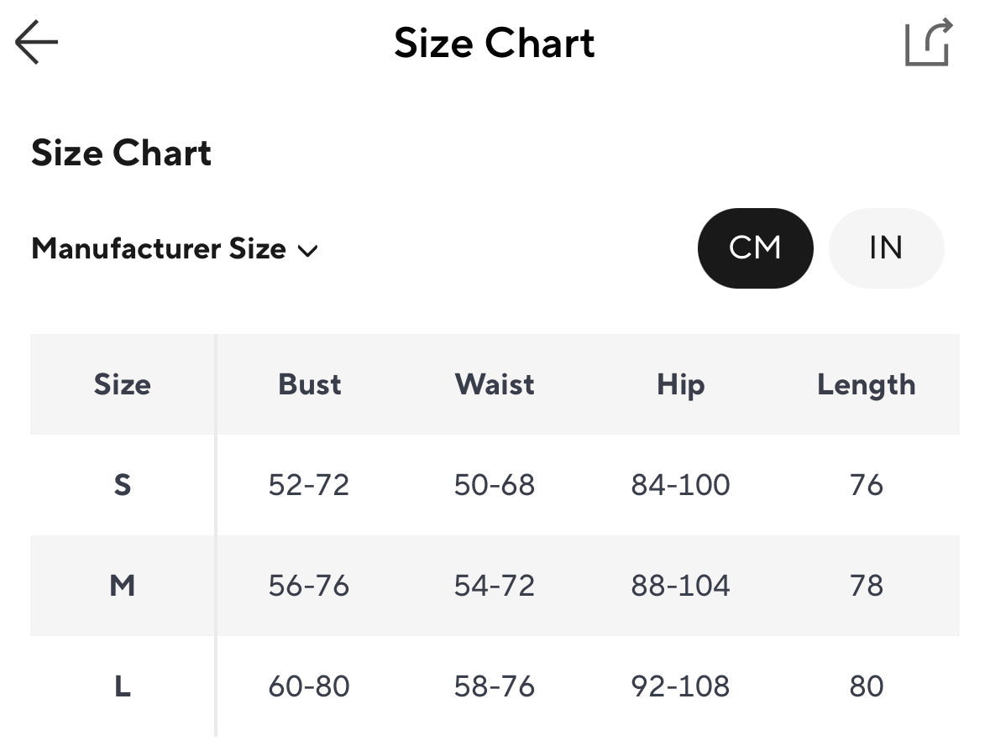The width and height of the screenshot is (990, 751).
Task: Switch units to CM
Action: pyautogui.click(x=755, y=248)
